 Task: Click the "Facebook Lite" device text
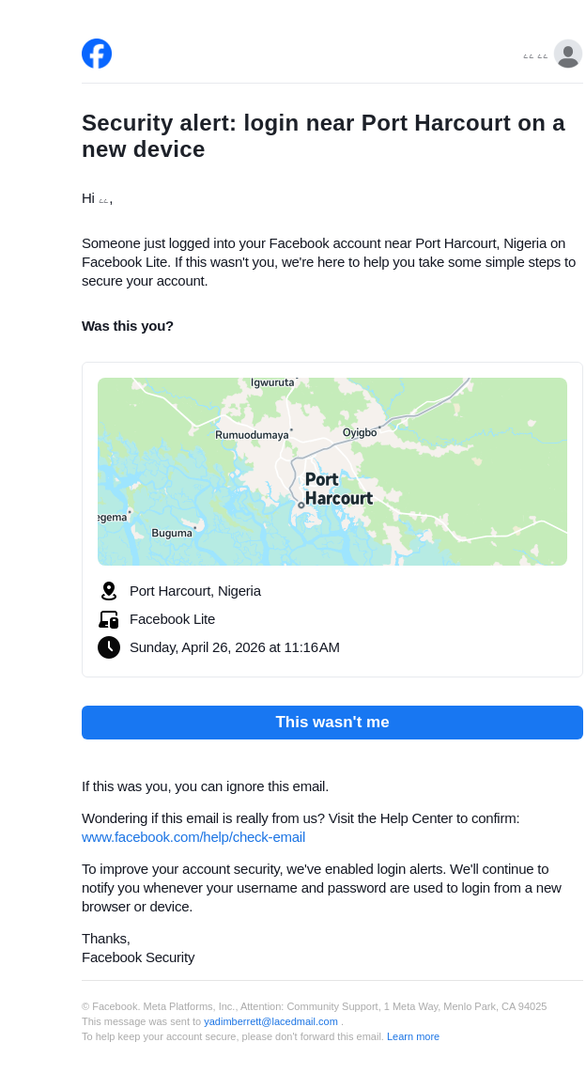coord(172,619)
